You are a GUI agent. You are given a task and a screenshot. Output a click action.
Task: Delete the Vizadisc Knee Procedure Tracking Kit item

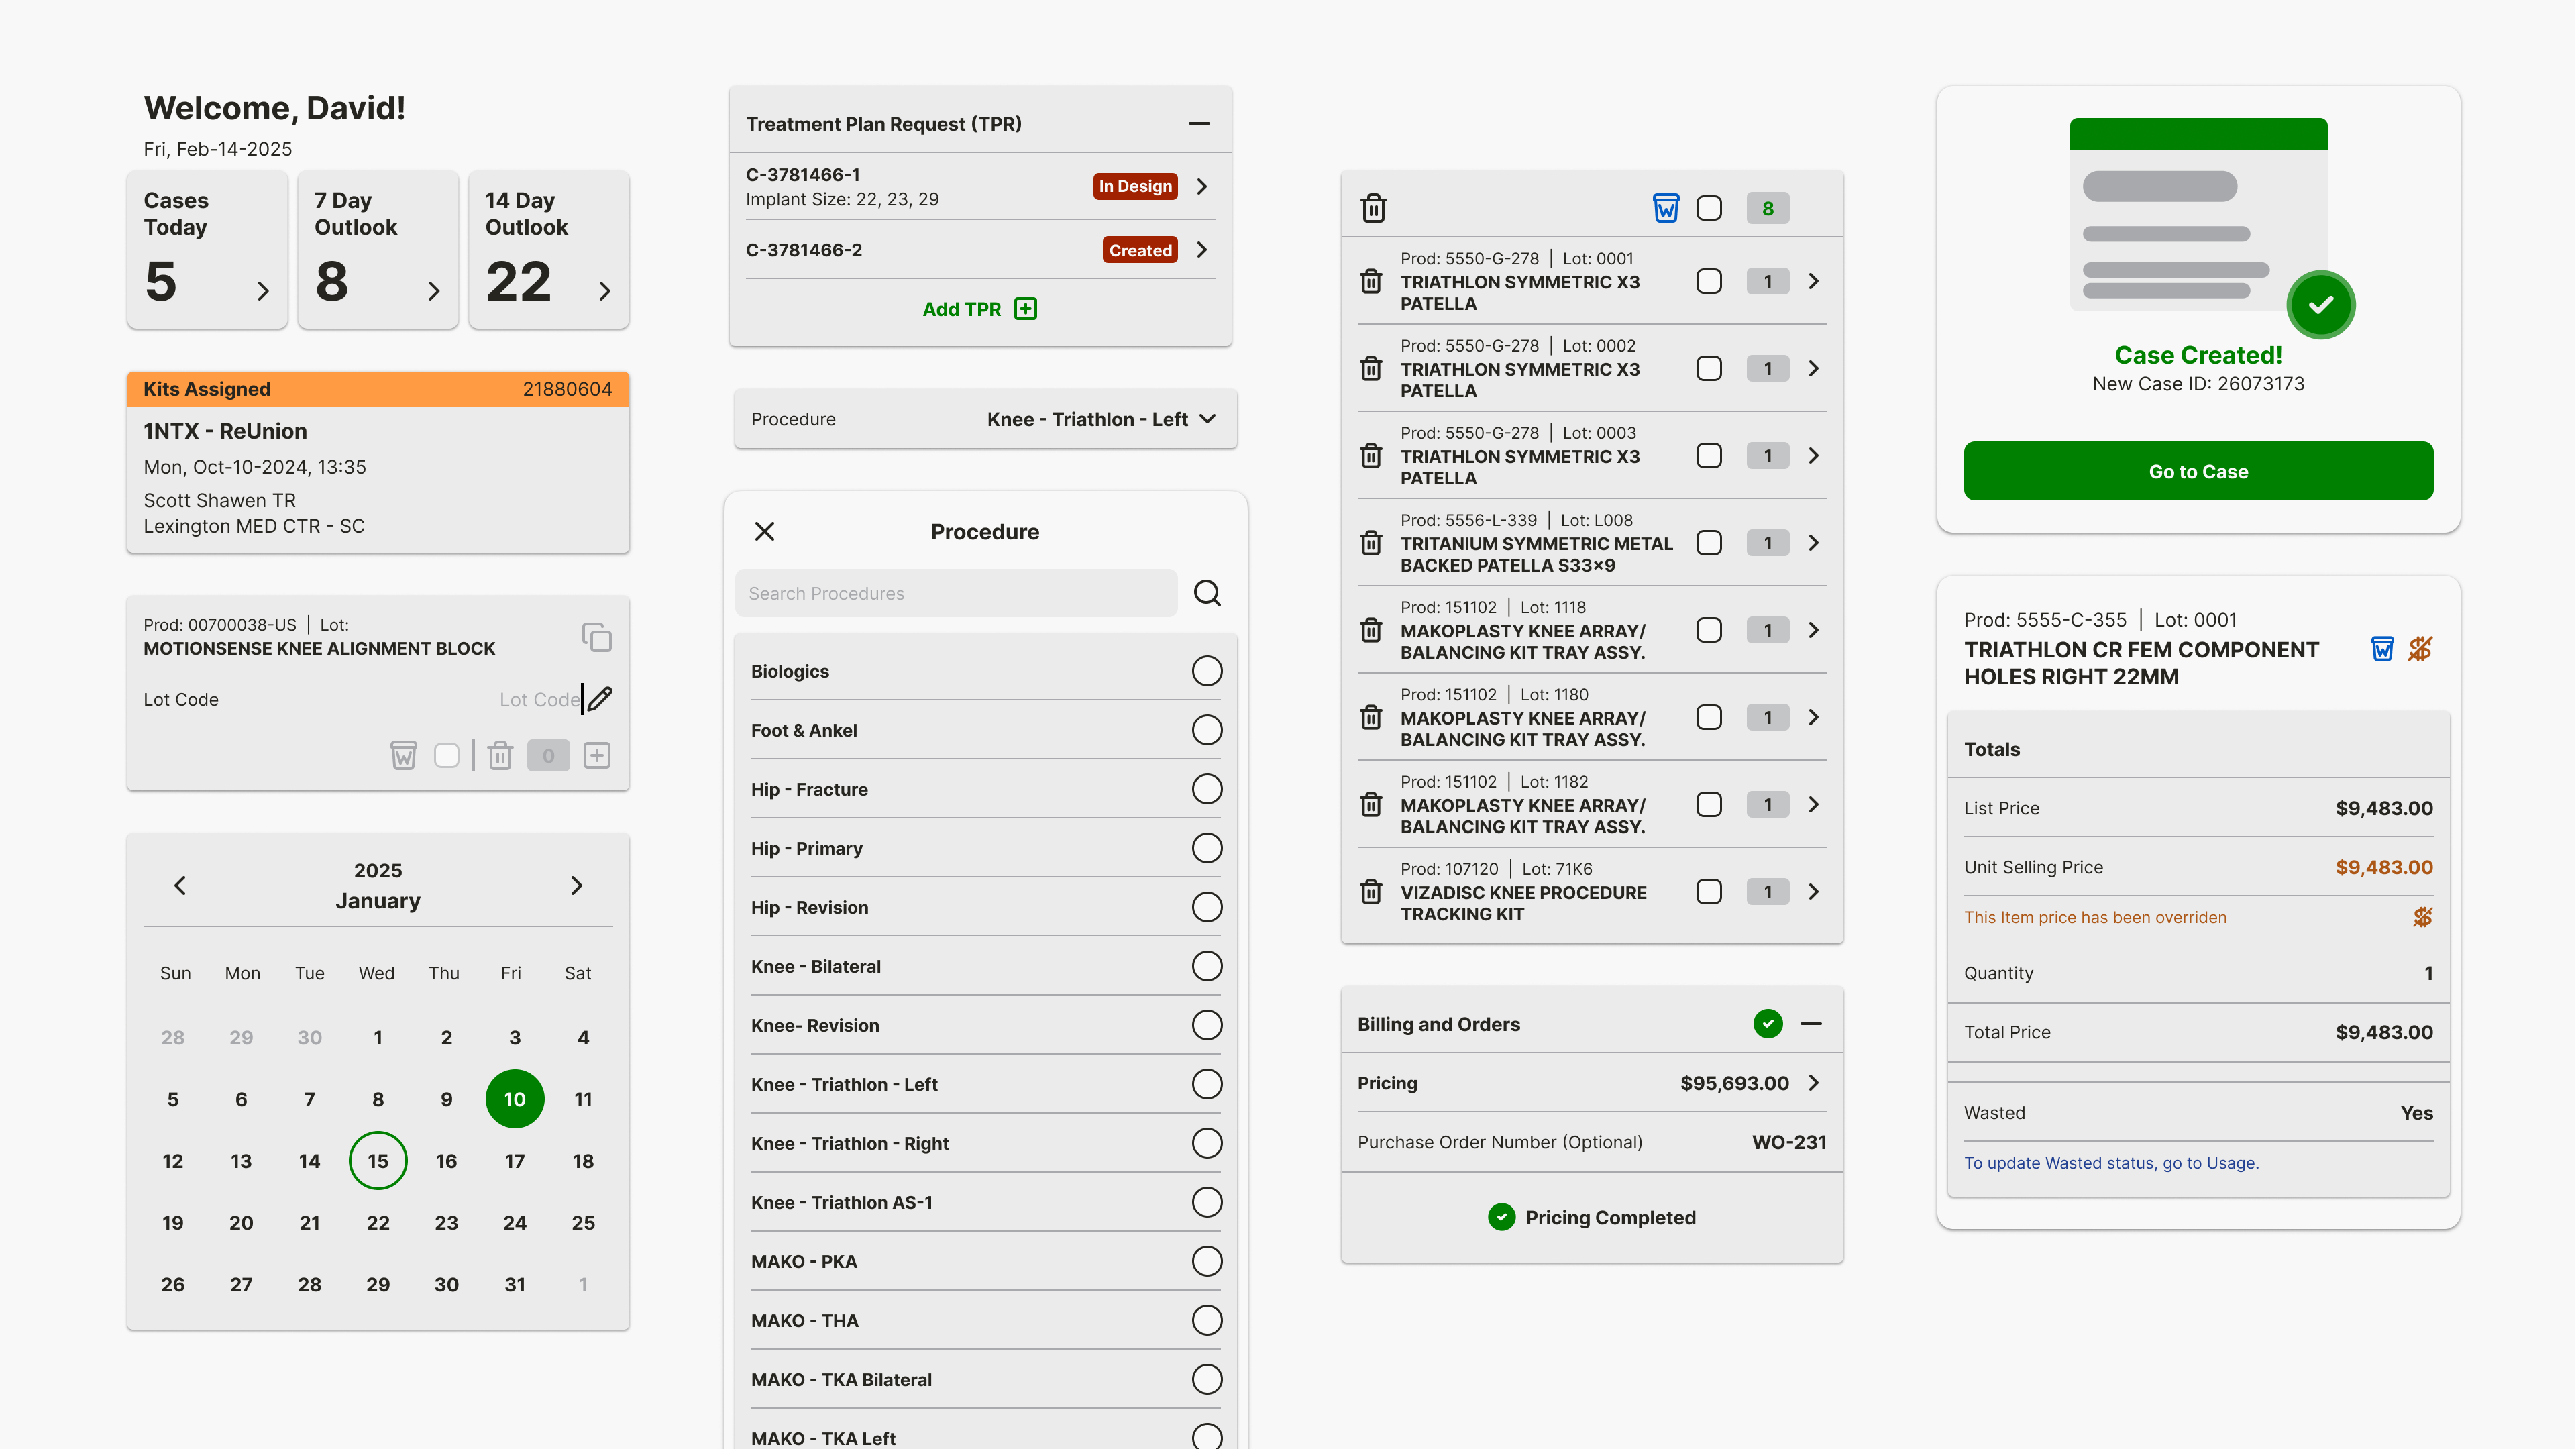point(1371,891)
